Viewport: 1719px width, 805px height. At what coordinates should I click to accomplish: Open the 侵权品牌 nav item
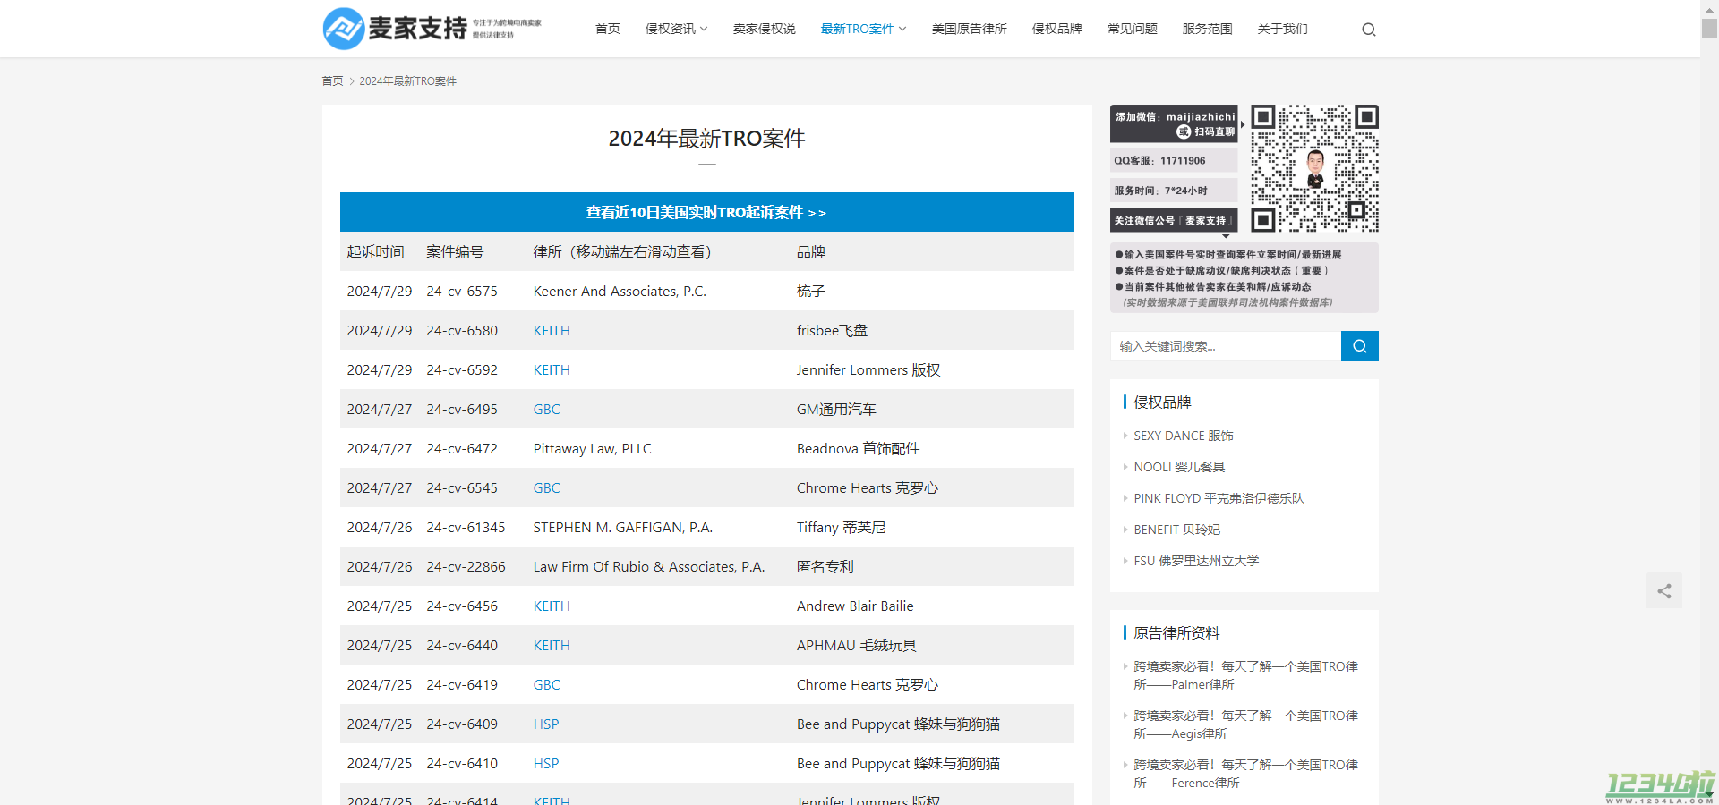pyautogui.click(x=1057, y=29)
